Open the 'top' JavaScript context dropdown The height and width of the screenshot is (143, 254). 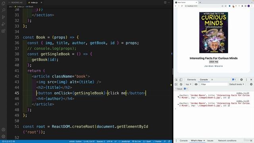tap(188, 84)
